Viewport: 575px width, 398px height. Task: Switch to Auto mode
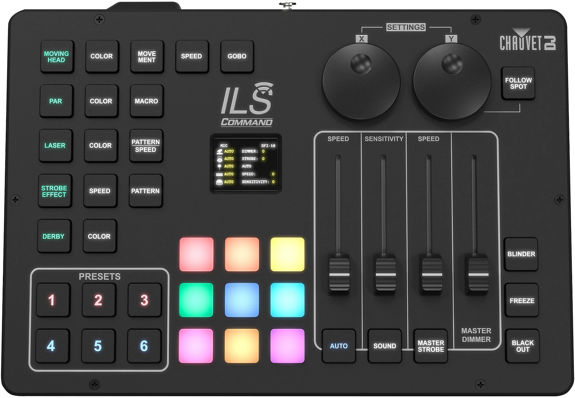point(338,346)
